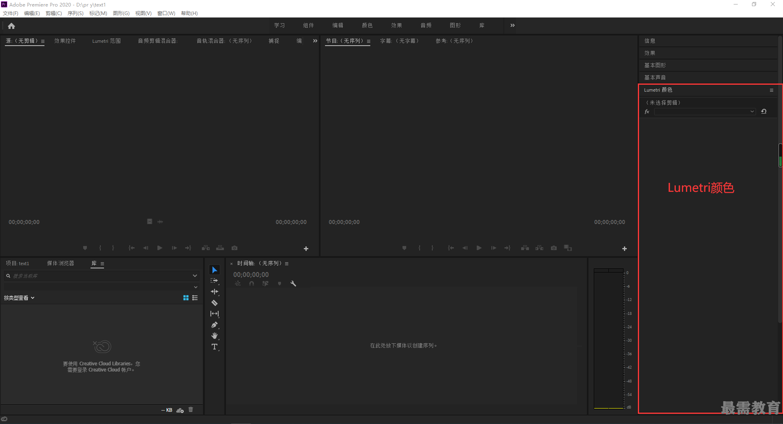Step back one frame in Source monitor
This screenshot has width=783, height=424.
pos(146,248)
